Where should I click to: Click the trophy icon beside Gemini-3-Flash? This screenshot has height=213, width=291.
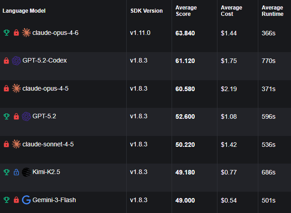point(6,200)
